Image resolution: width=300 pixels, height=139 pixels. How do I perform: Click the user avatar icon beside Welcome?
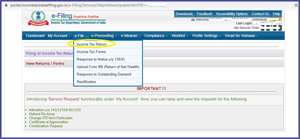pos(193,19)
